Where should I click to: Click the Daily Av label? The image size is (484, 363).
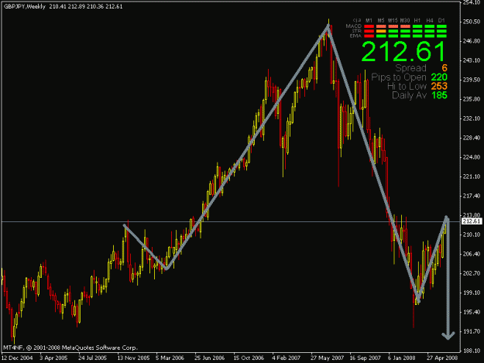pos(409,95)
